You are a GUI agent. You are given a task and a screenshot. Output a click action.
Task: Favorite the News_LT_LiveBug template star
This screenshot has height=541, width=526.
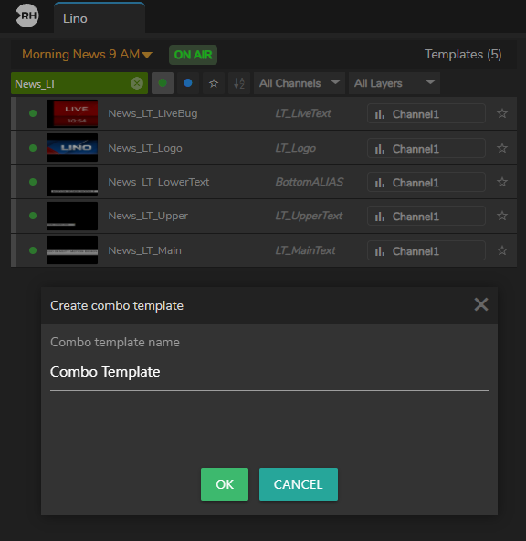click(502, 113)
